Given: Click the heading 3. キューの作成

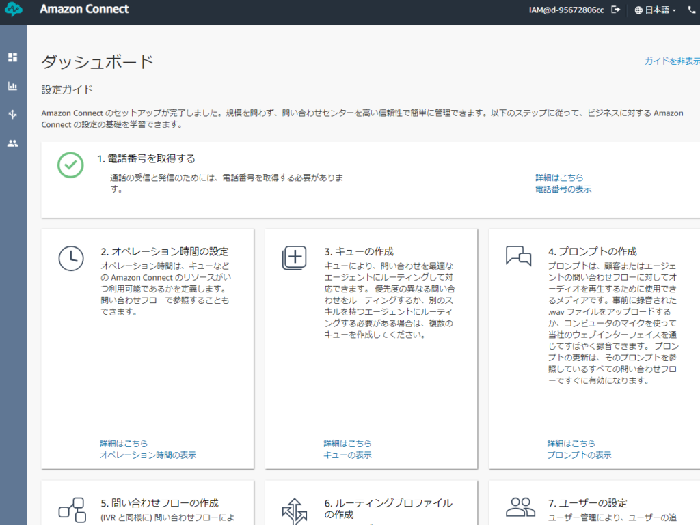Looking at the screenshot, I should 360,251.
